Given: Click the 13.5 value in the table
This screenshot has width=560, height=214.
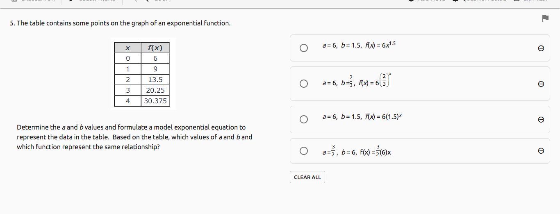Looking at the screenshot, I should pyautogui.click(x=155, y=80).
